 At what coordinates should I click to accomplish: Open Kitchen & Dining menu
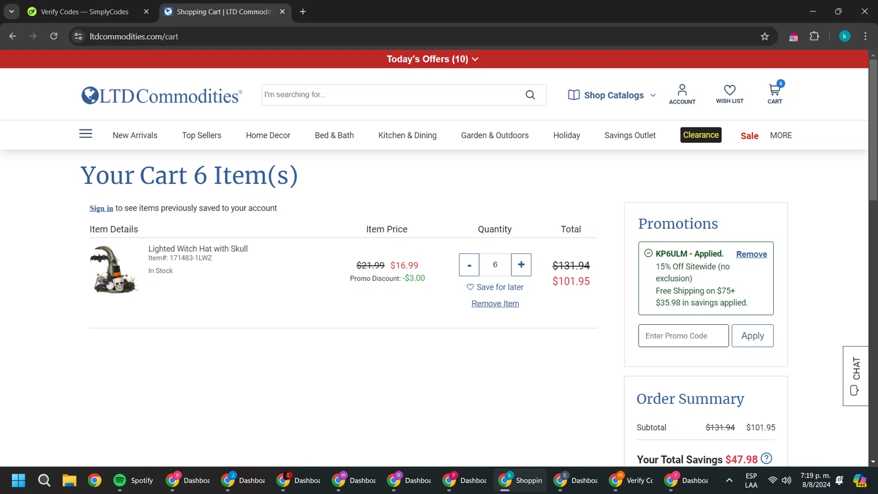click(407, 135)
